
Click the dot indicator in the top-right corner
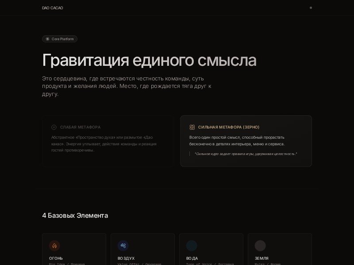(311, 8)
